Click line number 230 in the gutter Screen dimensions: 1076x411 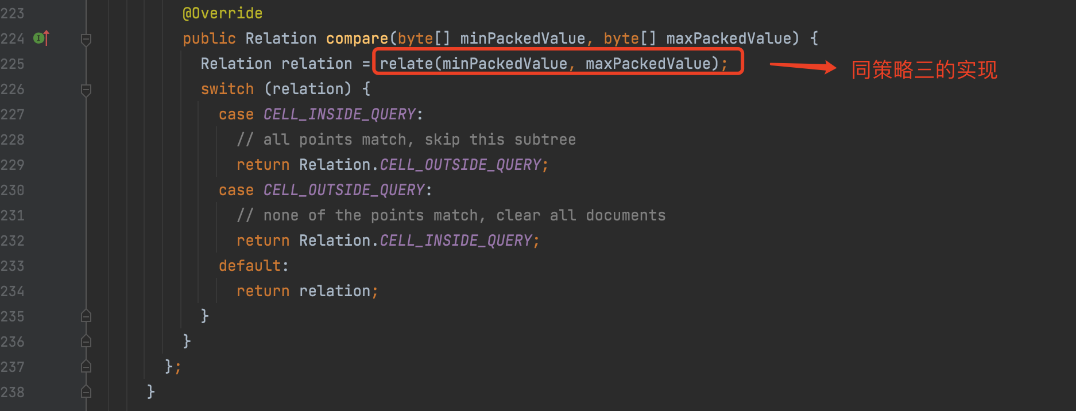(12, 190)
